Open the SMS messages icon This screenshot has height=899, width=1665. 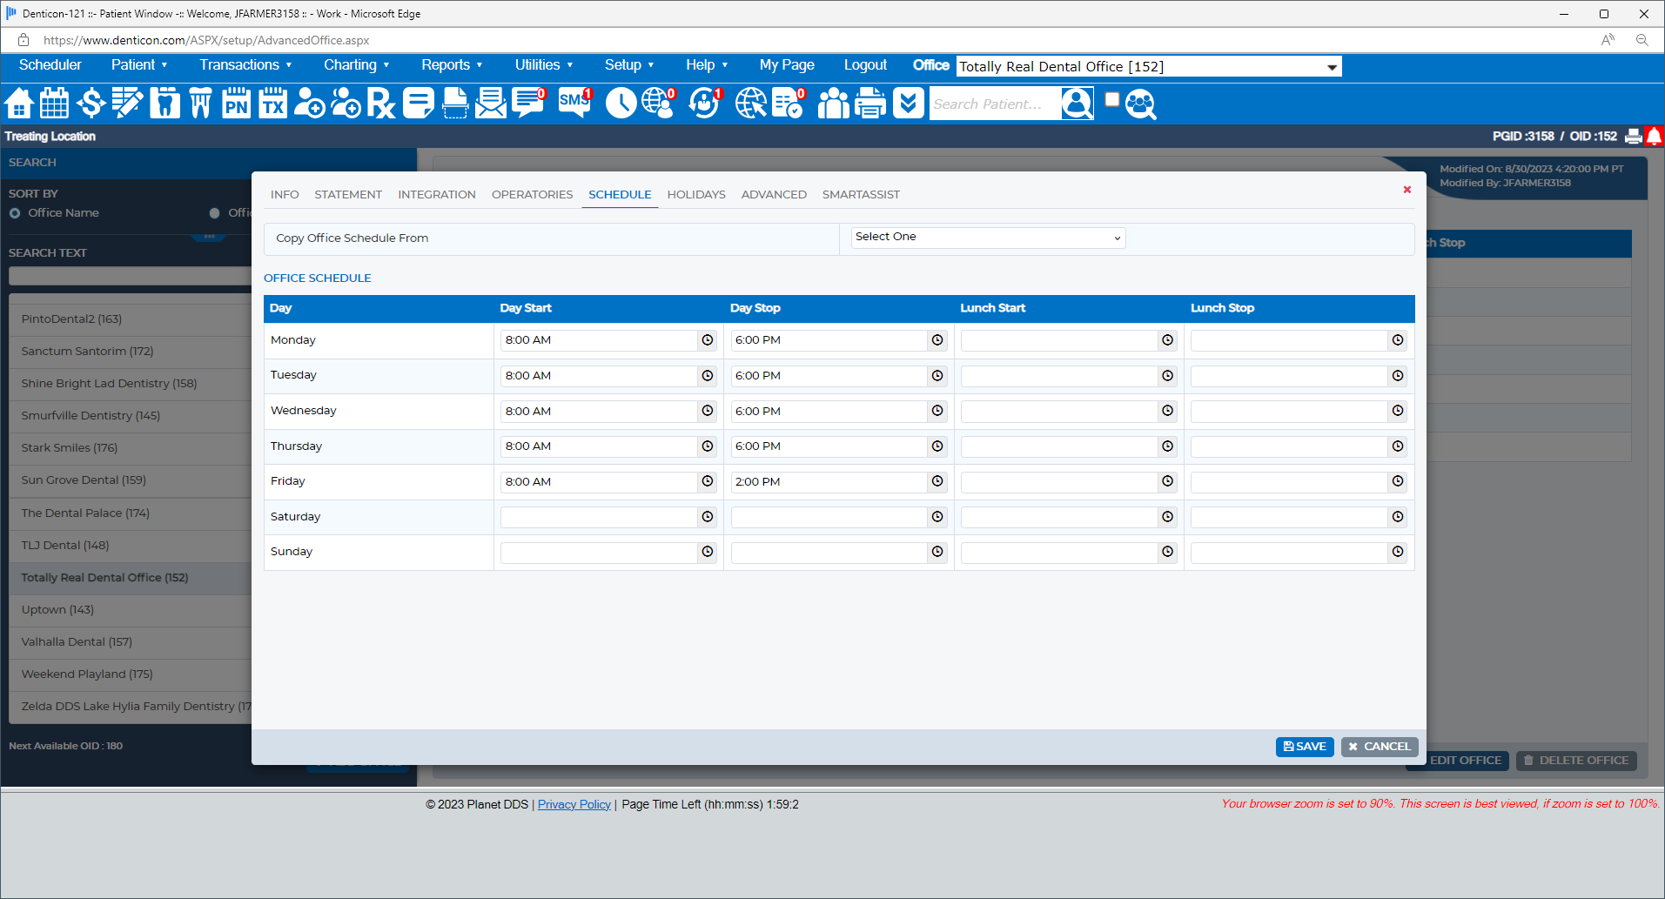pyautogui.click(x=574, y=103)
